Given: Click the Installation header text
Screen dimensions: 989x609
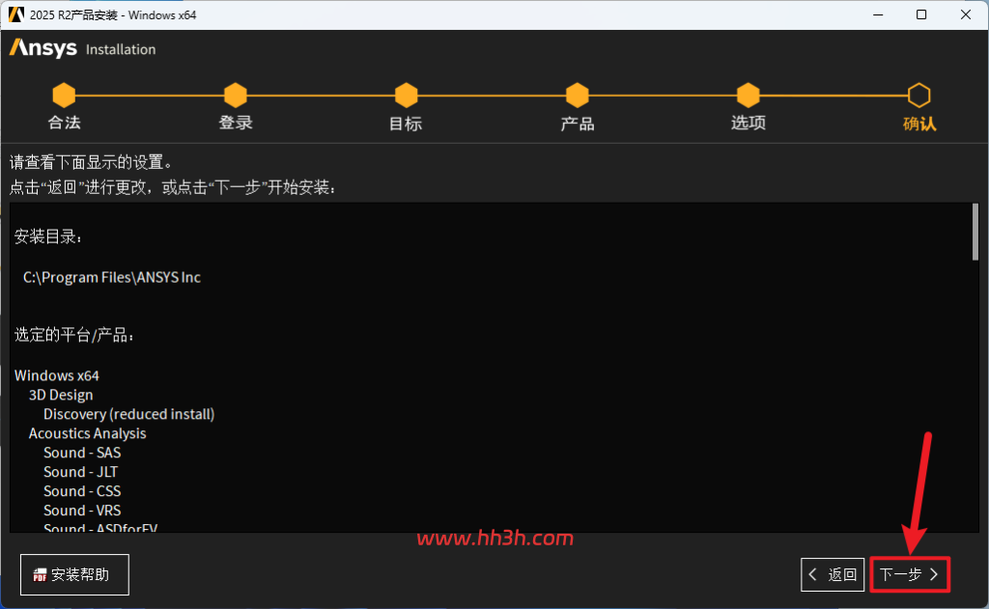Looking at the screenshot, I should 121,49.
